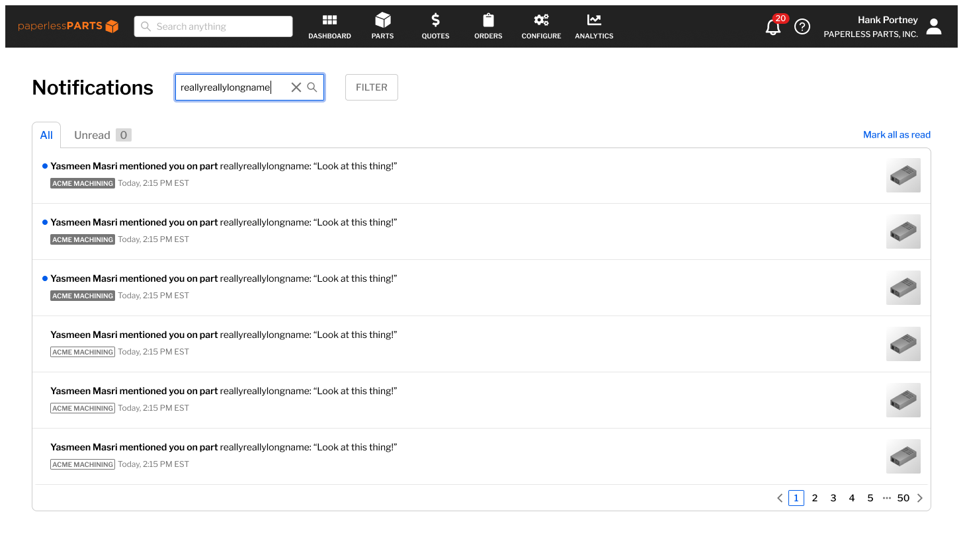This screenshot has height=543, width=963.
Task: Click the Orders clipboard icon
Action: coord(488,26)
